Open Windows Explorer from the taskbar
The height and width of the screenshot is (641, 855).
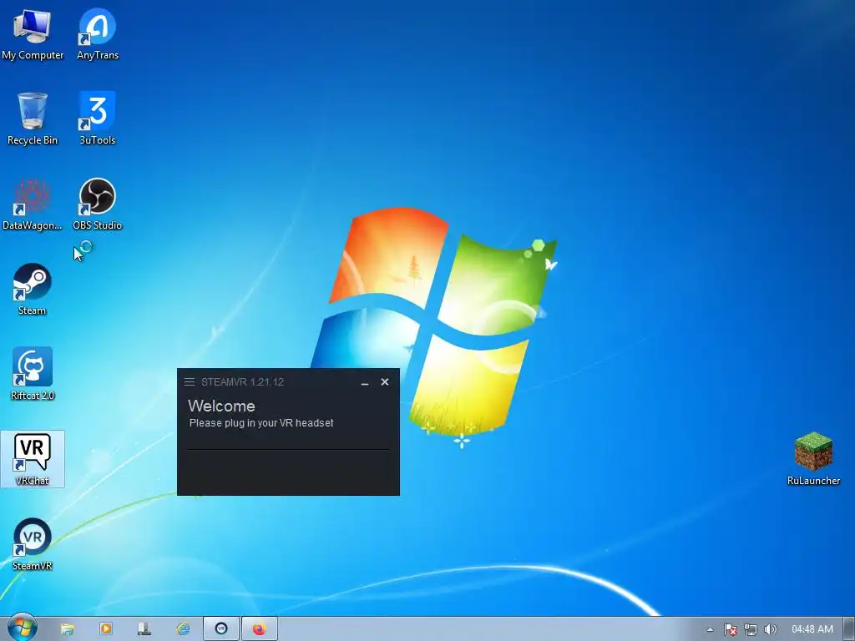click(67, 629)
